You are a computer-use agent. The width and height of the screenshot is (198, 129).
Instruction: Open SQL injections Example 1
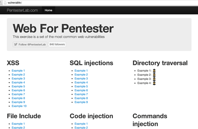(81, 71)
